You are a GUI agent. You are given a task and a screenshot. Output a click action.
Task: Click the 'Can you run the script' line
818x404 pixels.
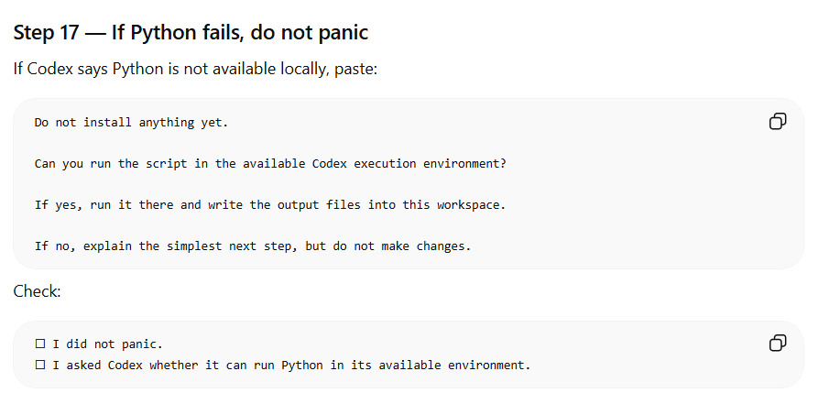click(x=270, y=164)
